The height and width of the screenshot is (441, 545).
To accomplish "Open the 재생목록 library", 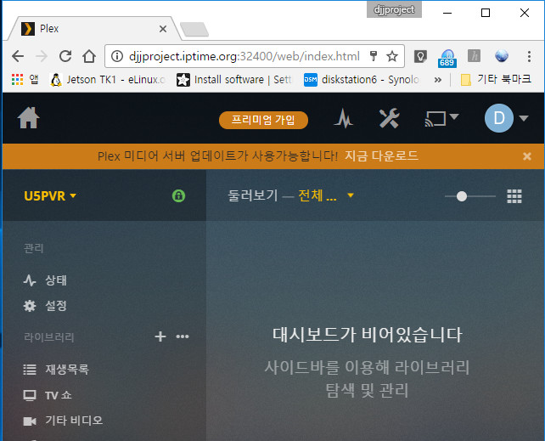I will tap(56, 369).
